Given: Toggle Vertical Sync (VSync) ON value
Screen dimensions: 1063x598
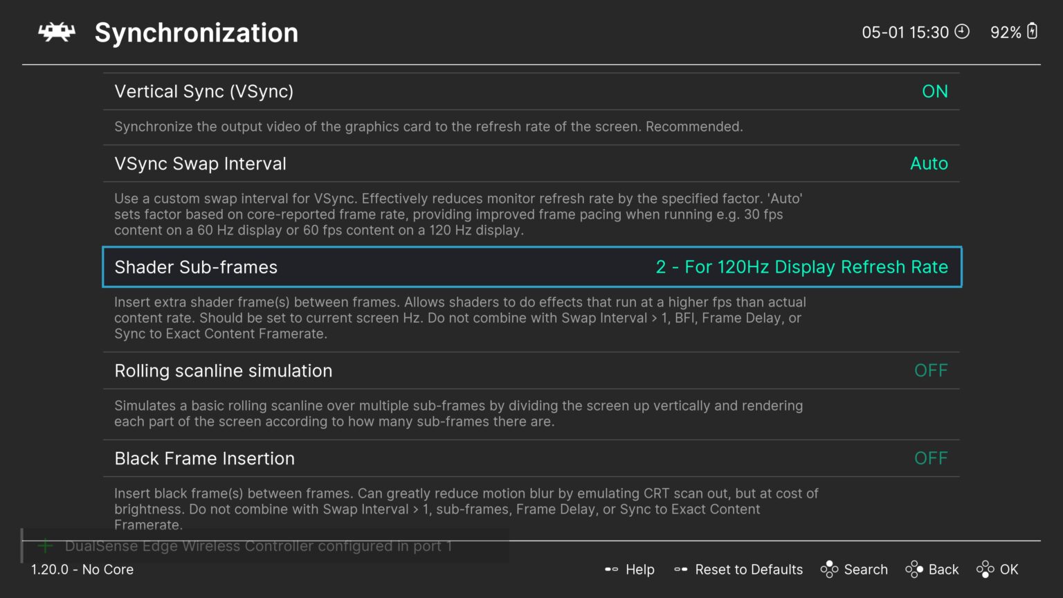Looking at the screenshot, I should (934, 91).
